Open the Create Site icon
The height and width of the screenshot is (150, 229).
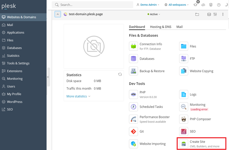(x=183, y=144)
